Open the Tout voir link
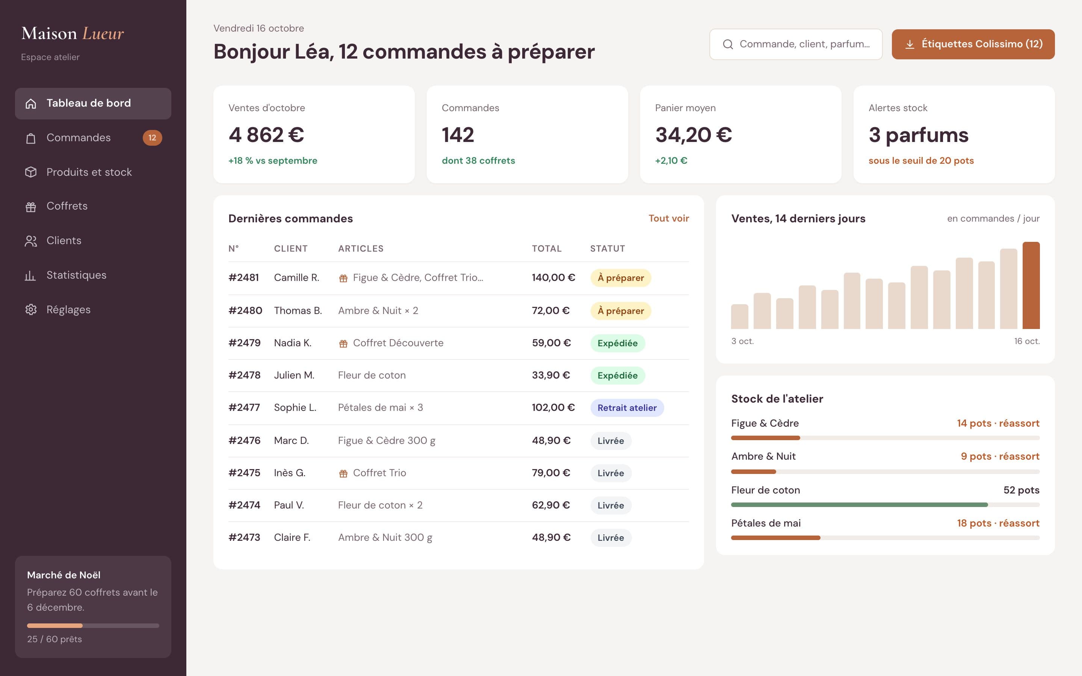The image size is (1082, 676). click(668, 218)
